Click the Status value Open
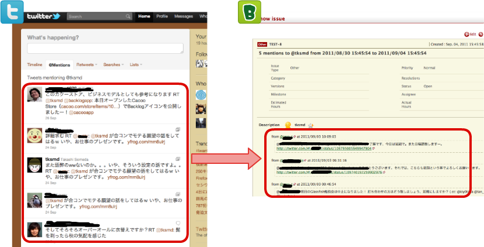 [428, 86]
